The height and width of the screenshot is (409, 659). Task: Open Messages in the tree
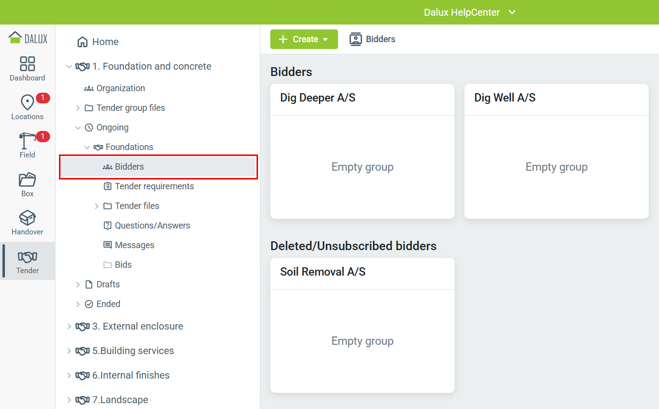(x=135, y=245)
